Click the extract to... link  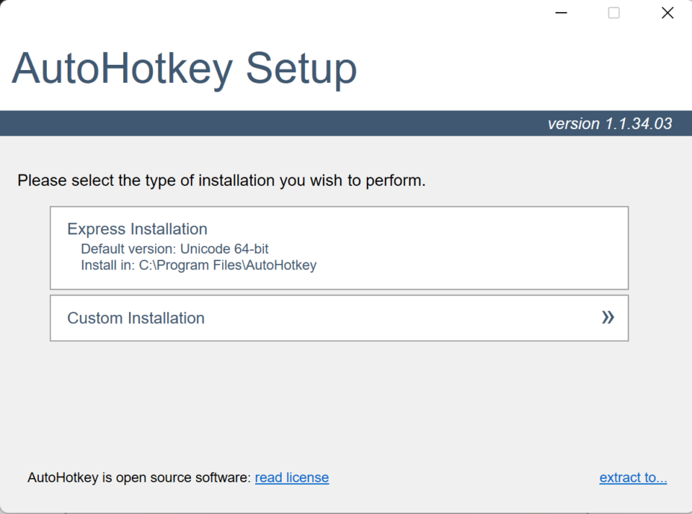(633, 477)
